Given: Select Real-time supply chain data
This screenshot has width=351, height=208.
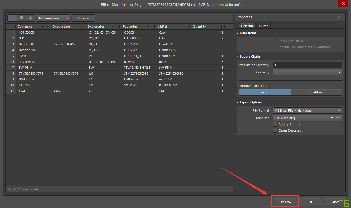Looking at the screenshot, I should (316, 92).
